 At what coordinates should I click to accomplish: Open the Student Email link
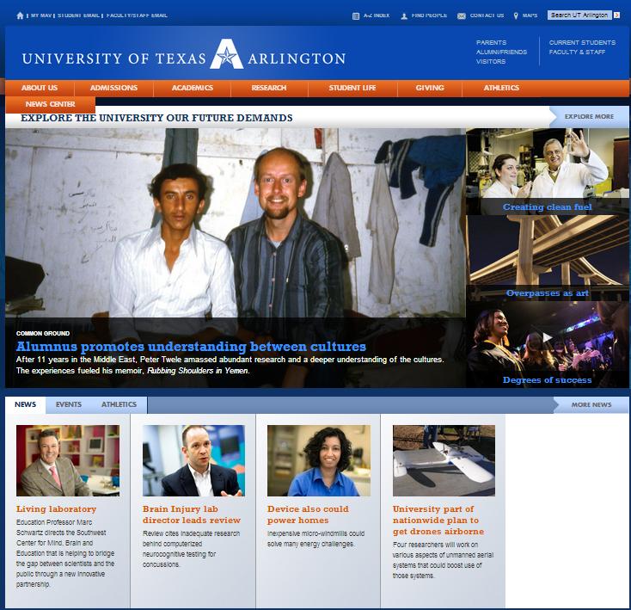tap(78, 15)
